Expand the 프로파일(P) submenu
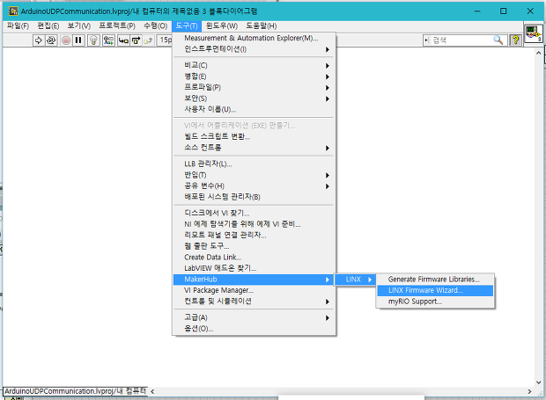Image resolution: width=546 pixels, height=400 pixels. click(x=255, y=87)
